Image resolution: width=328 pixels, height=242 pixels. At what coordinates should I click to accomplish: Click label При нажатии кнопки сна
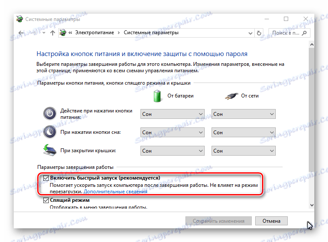90,132
